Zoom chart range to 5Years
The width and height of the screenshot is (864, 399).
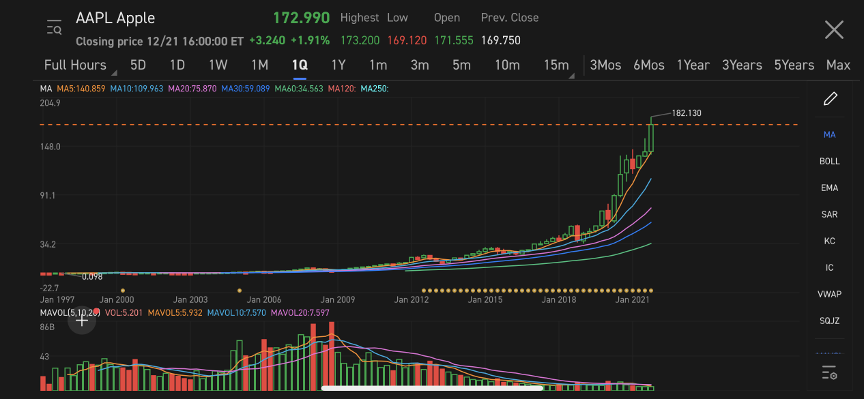point(794,65)
